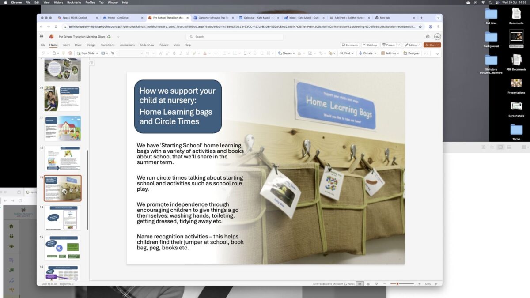530x298 pixels.
Task: Expand the Shapes dropdown
Action: pyautogui.click(x=287, y=53)
